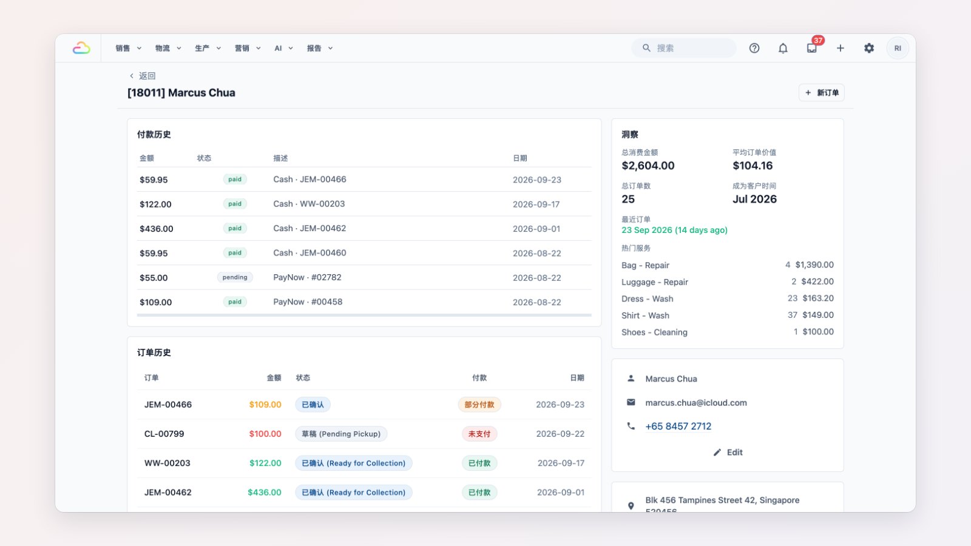Open inbox with 37 badge

click(x=812, y=48)
